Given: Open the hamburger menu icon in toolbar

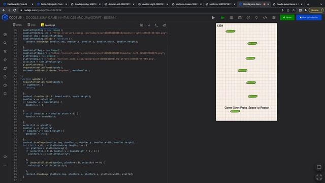Looking at the screenshot, I should coord(274,18).
